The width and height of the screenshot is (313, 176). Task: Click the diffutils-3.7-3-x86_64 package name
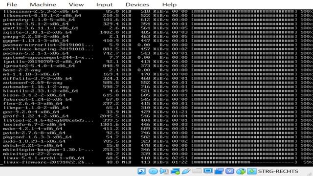(37, 78)
